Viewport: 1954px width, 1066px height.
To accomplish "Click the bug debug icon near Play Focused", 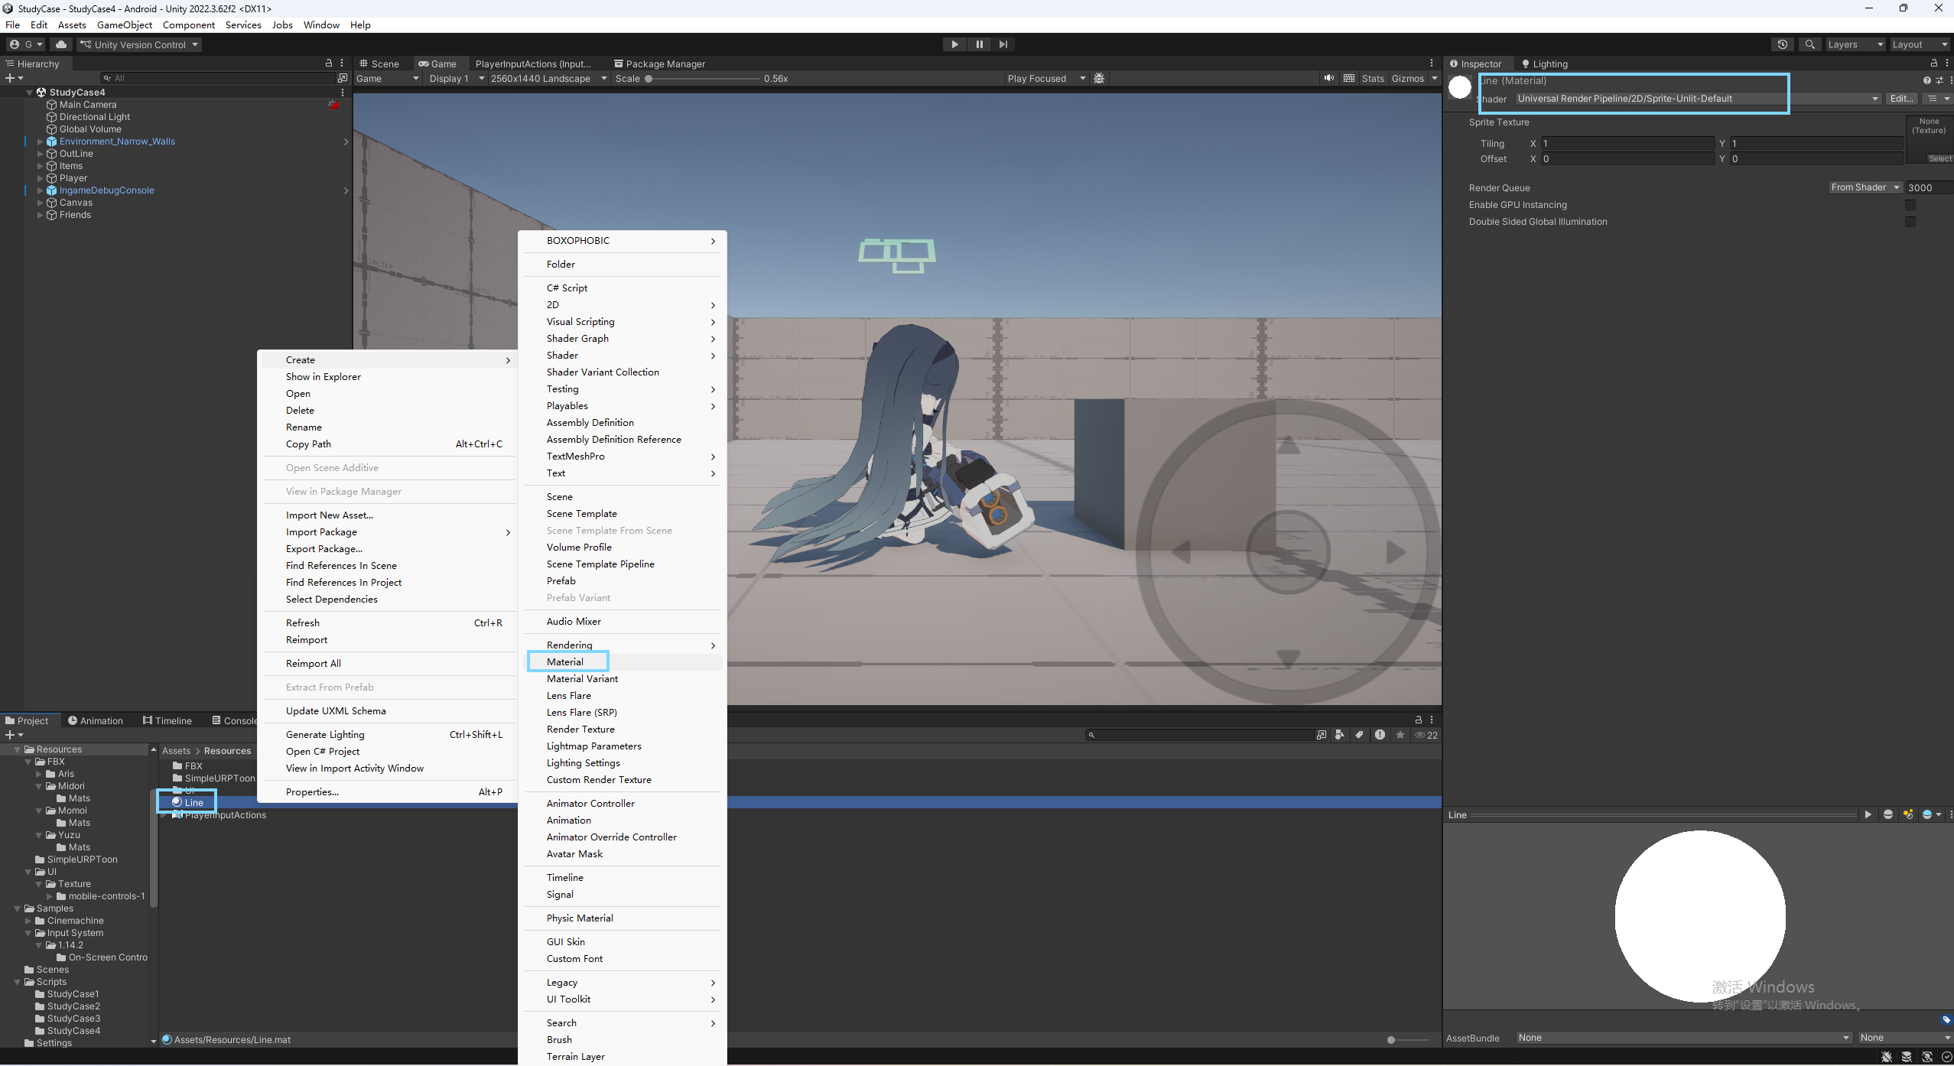I will [x=1099, y=78].
